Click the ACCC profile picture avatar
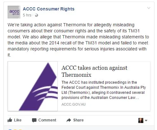157x130 pixels. click(x=14, y=12)
